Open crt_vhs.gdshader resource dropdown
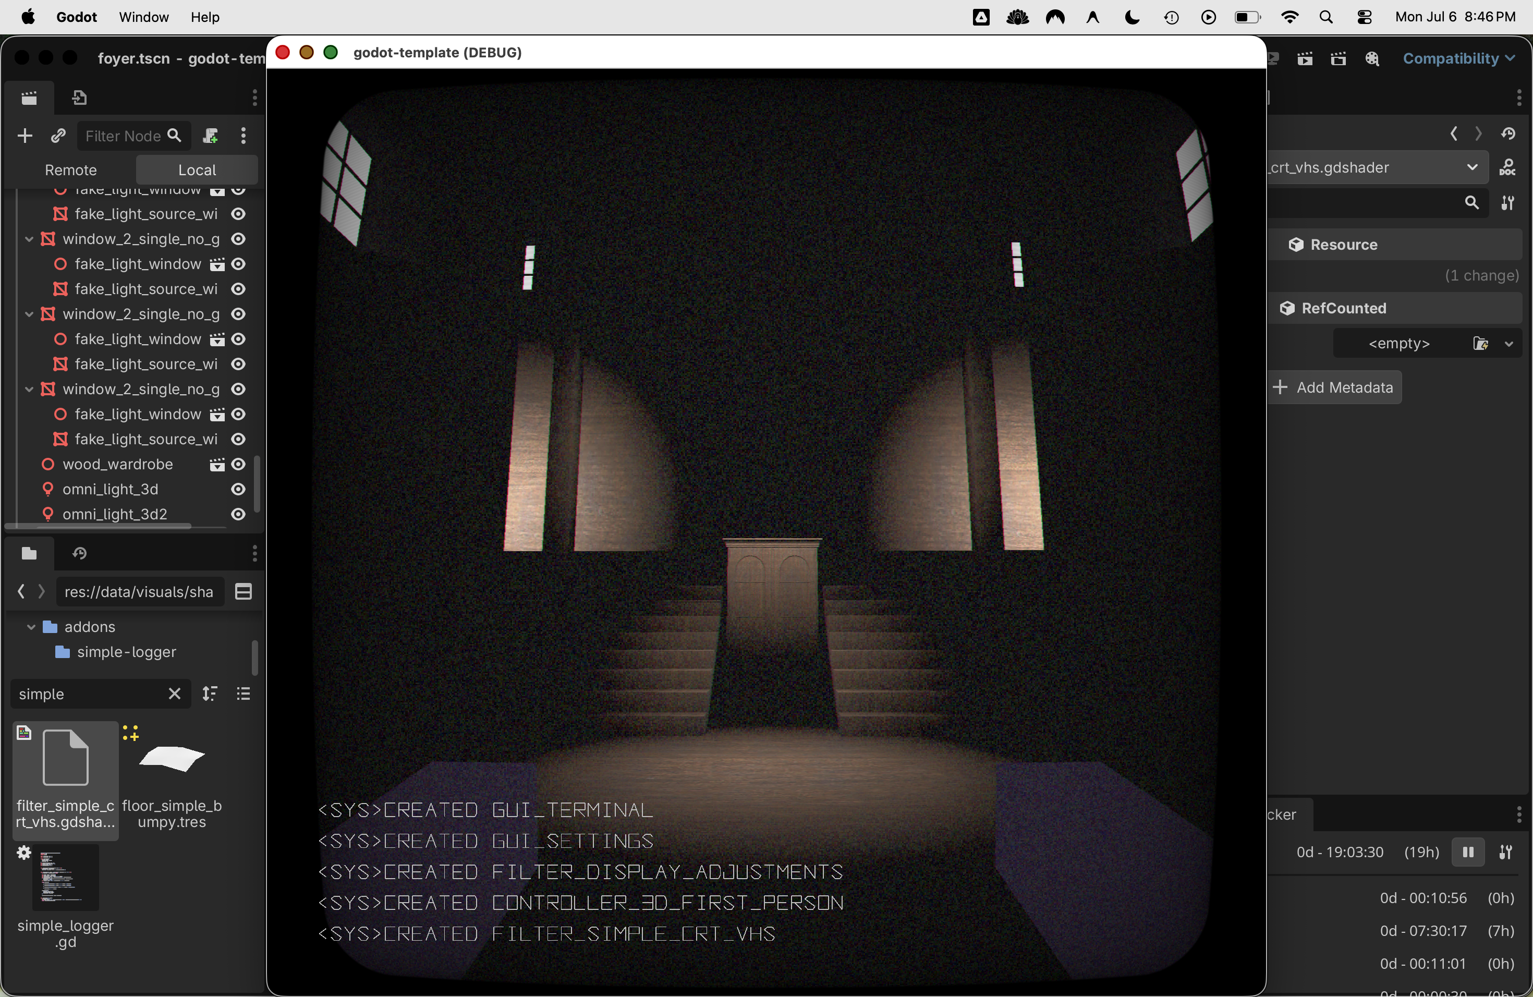The image size is (1533, 997). (x=1377, y=168)
